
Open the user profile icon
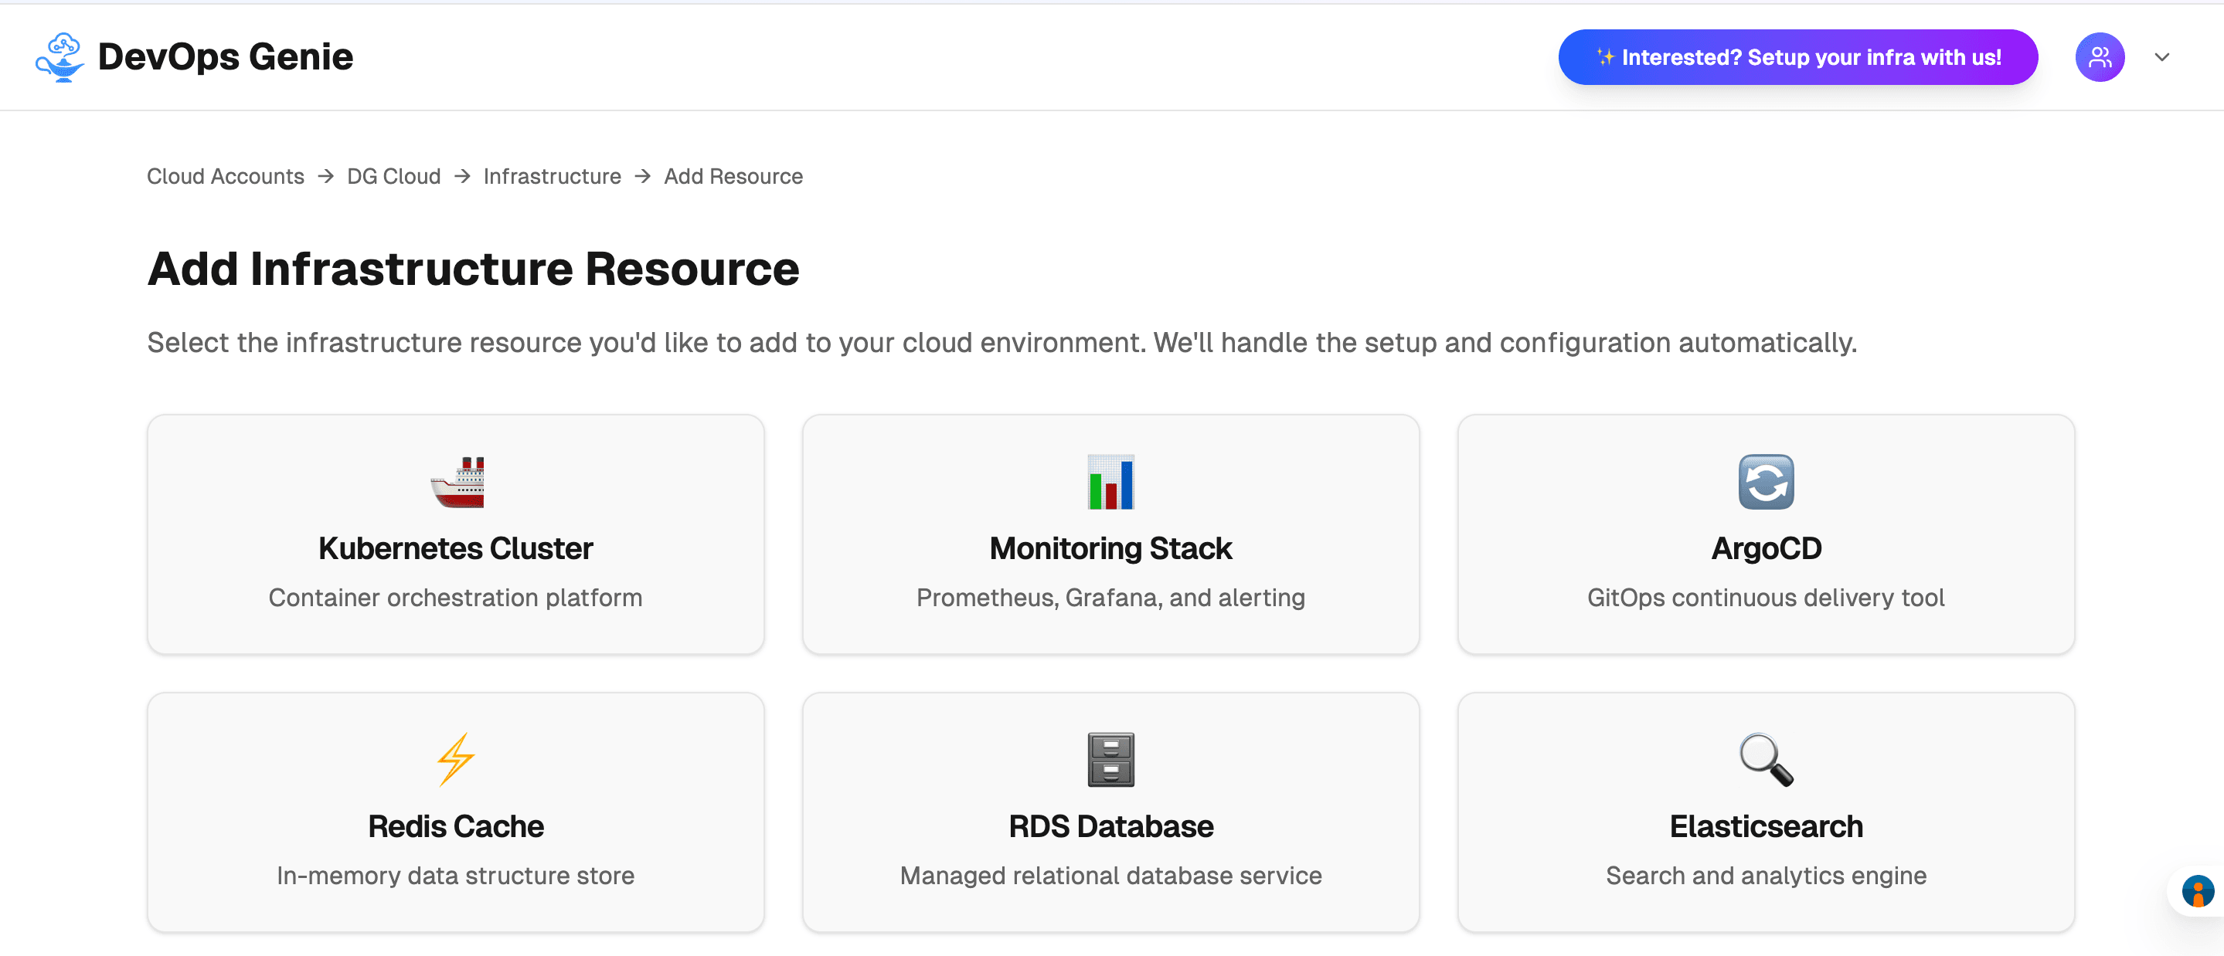pyautogui.click(x=2100, y=57)
